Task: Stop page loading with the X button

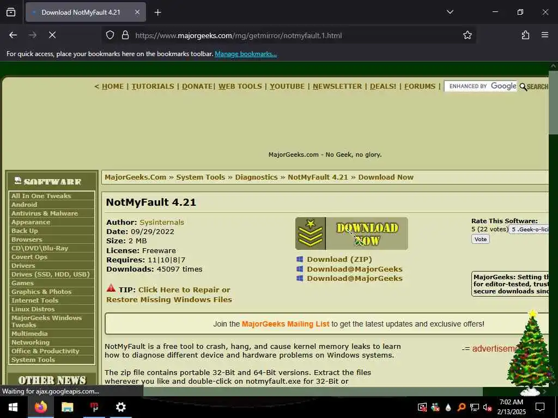Action: (x=52, y=35)
